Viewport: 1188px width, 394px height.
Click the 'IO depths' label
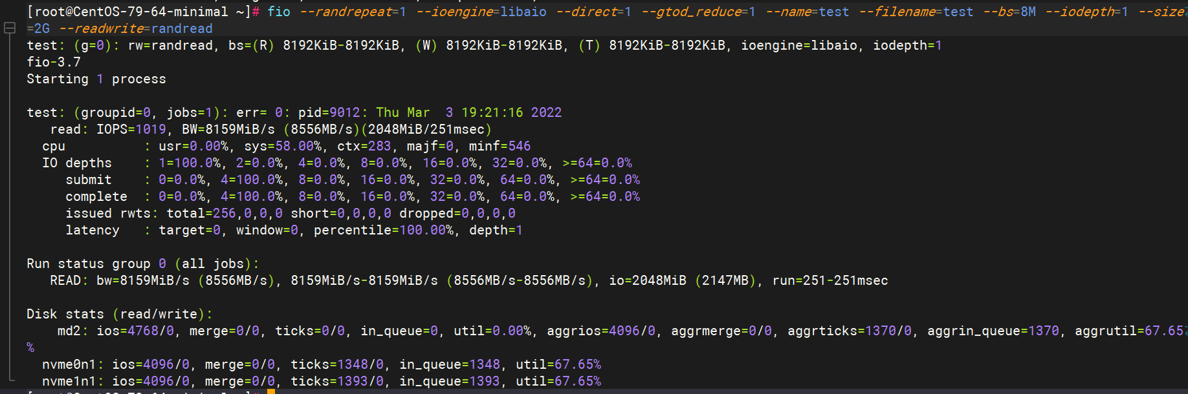(x=77, y=163)
